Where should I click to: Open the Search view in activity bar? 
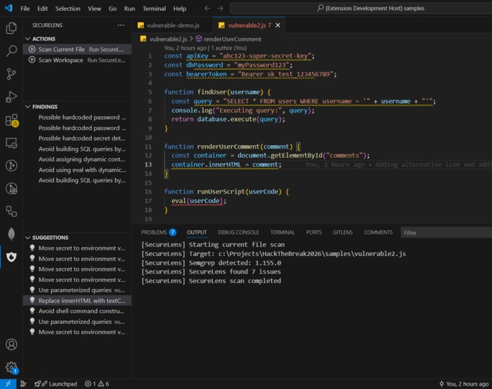point(12,51)
